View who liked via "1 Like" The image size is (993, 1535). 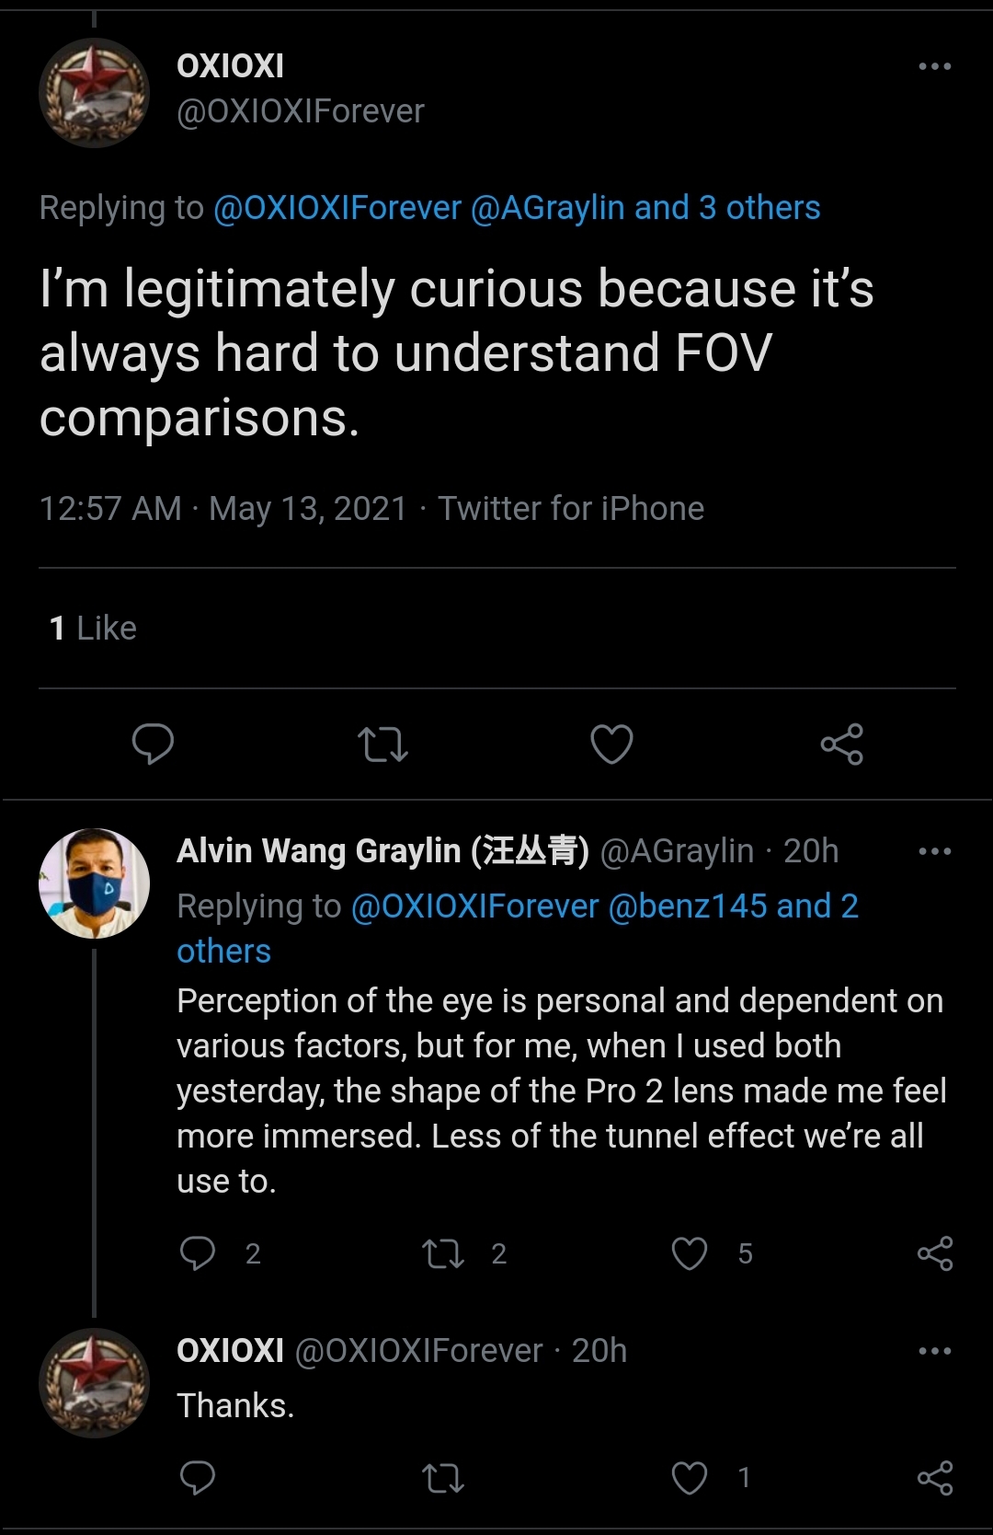93,629
